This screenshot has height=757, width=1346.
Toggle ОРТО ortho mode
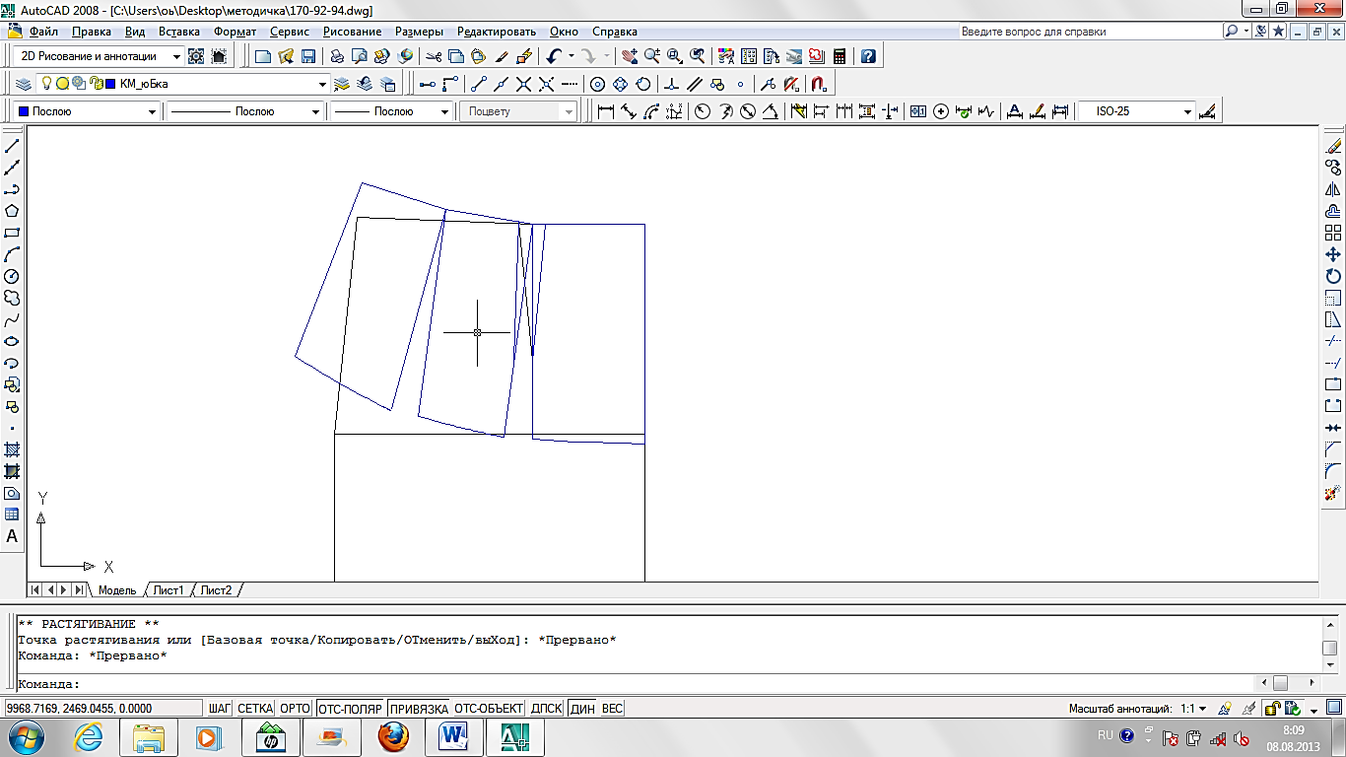point(295,709)
